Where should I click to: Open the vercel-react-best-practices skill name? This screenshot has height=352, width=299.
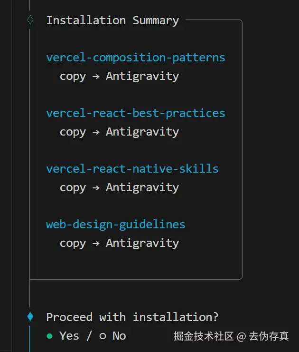pos(135,113)
